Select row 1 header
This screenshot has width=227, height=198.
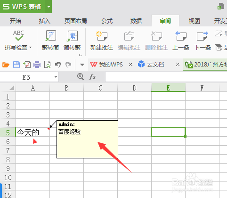pyautogui.click(x=8, y=97)
